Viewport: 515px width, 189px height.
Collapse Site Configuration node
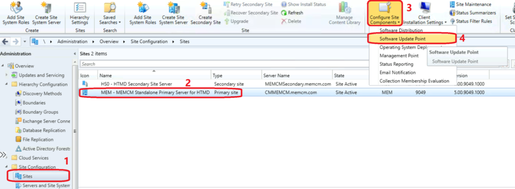click(7, 167)
